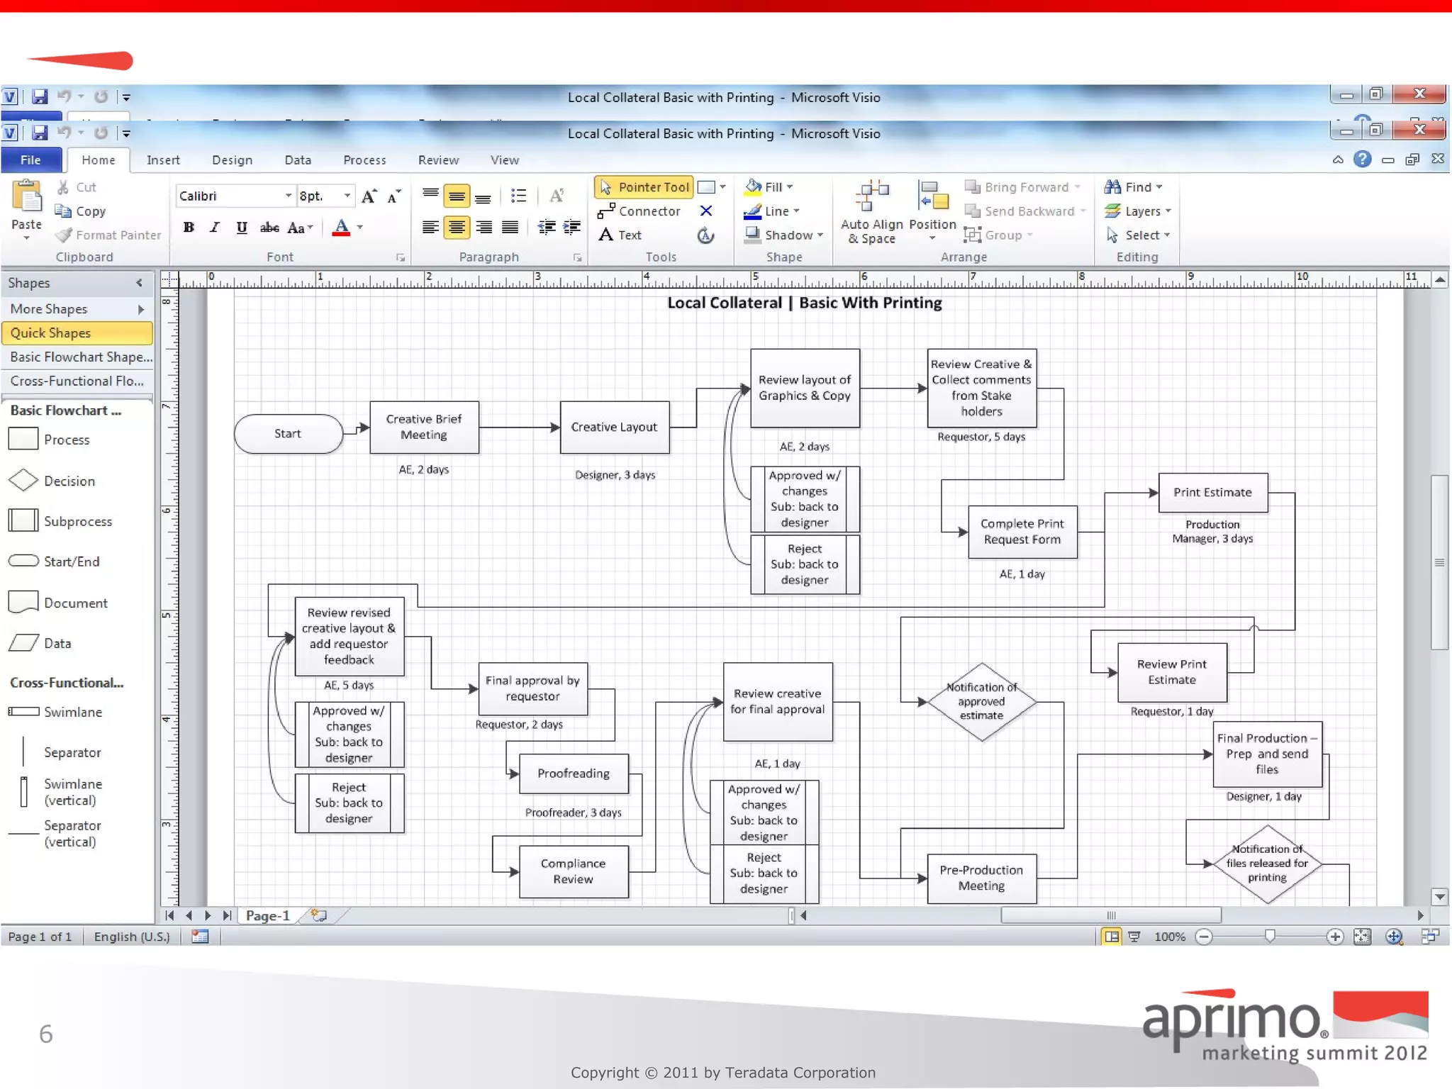1452x1089 pixels.
Task: Click the Fit Page to Window icon
Action: 1362,937
